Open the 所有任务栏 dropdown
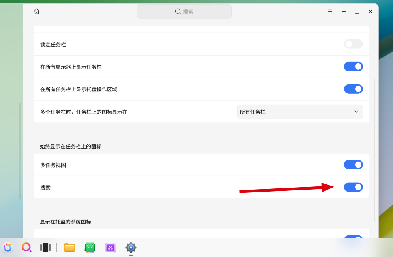This screenshot has width=393, height=257. pyautogui.click(x=300, y=112)
